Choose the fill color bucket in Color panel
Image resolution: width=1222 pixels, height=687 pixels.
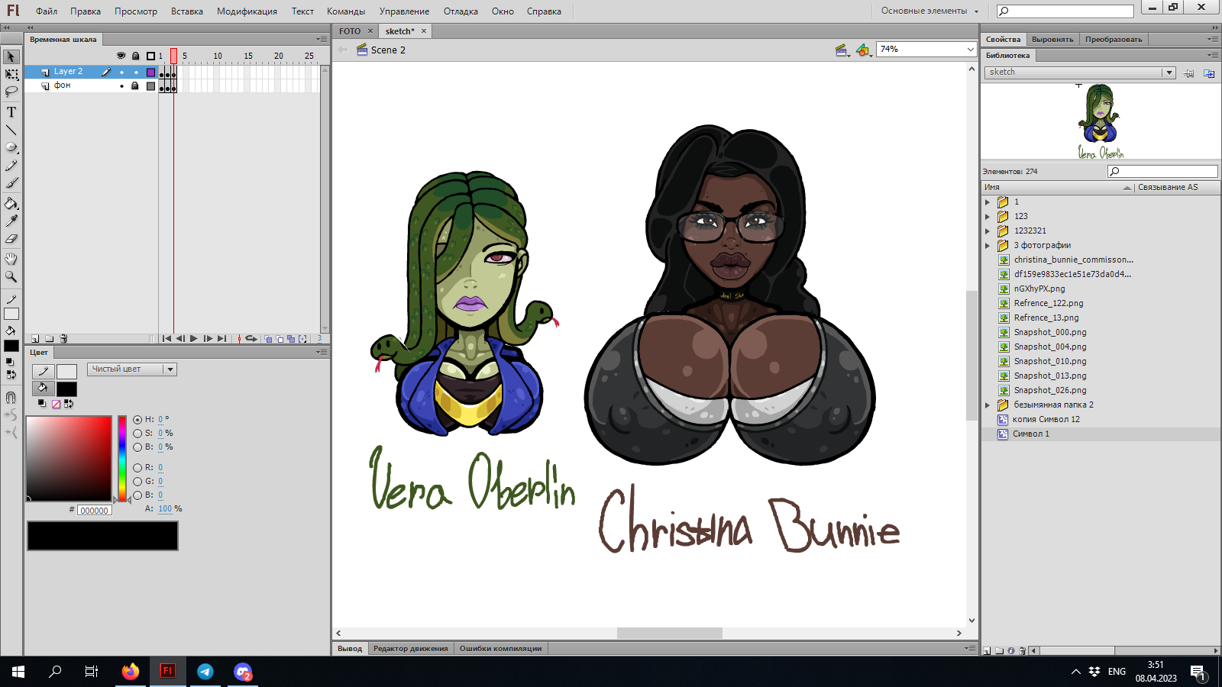coord(43,389)
